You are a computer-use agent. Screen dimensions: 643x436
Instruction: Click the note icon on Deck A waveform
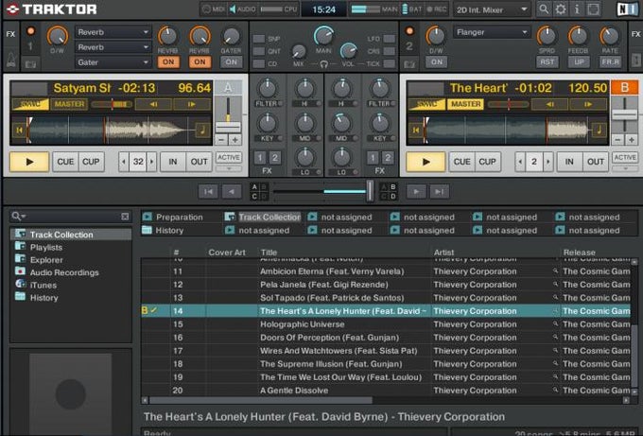click(x=201, y=131)
